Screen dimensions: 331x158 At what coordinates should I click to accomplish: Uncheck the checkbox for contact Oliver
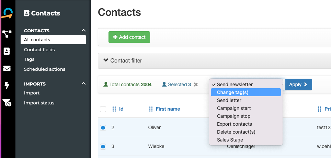tap(103, 127)
